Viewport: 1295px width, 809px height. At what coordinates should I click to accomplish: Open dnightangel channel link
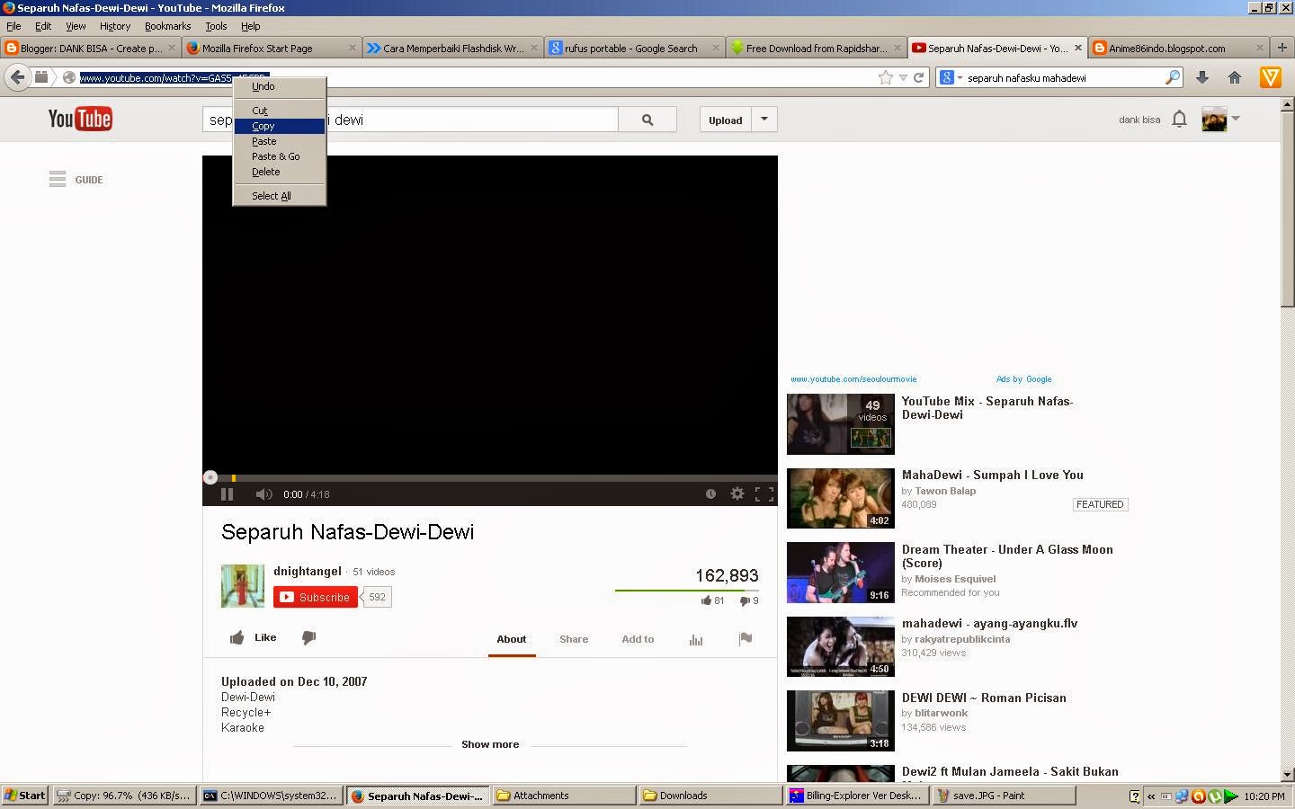tap(308, 572)
